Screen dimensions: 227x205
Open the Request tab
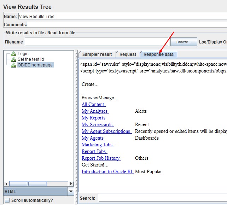pyautogui.click(x=128, y=54)
